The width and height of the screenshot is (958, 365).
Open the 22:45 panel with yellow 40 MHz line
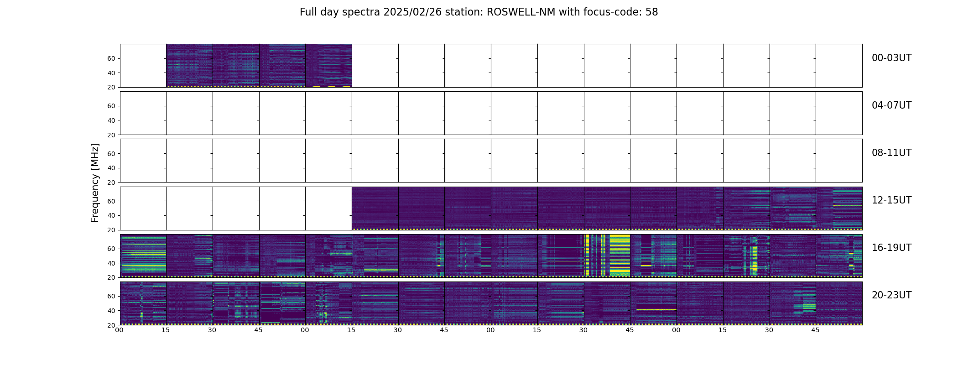pyautogui.click(x=653, y=303)
